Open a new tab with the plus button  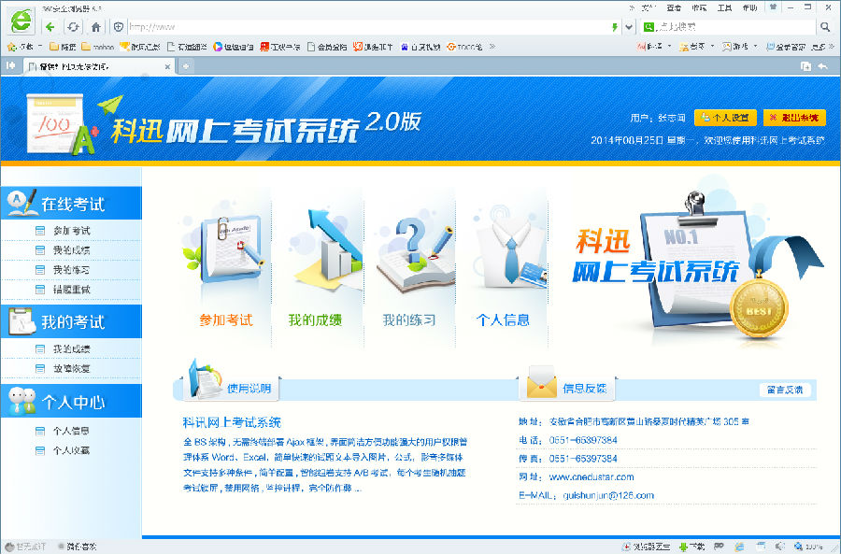point(186,66)
